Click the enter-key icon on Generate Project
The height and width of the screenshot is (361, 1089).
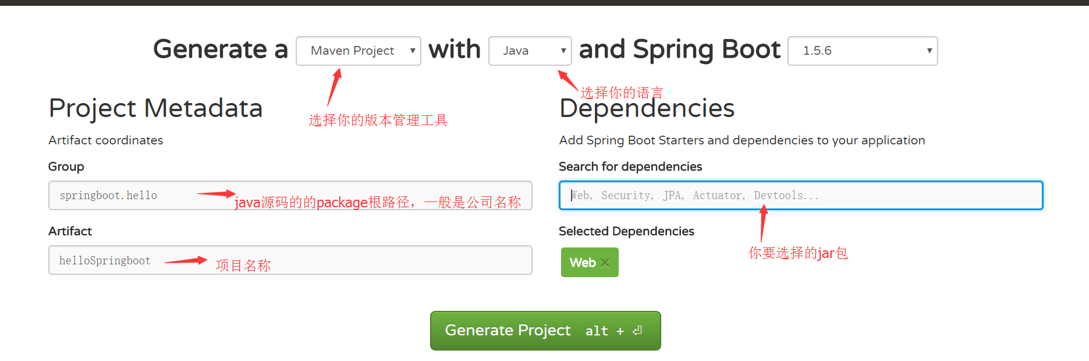point(637,331)
